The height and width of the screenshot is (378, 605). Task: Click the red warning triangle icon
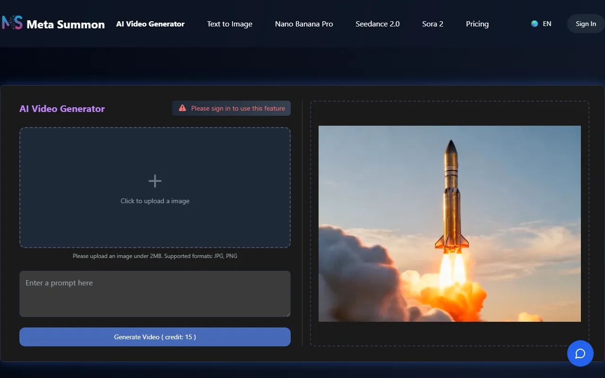click(182, 108)
